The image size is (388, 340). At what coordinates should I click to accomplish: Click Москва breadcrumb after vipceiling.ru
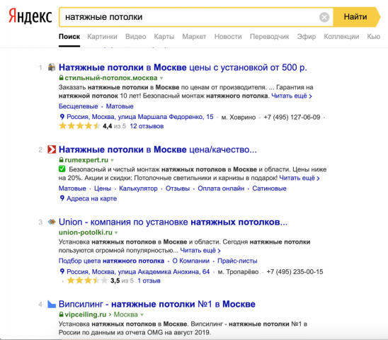[x=126, y=314]
